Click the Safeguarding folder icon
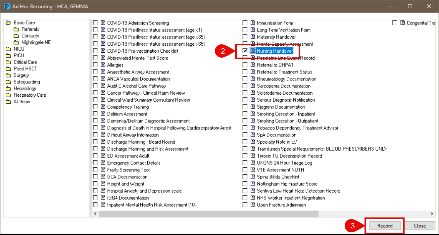 coord(8,82)
